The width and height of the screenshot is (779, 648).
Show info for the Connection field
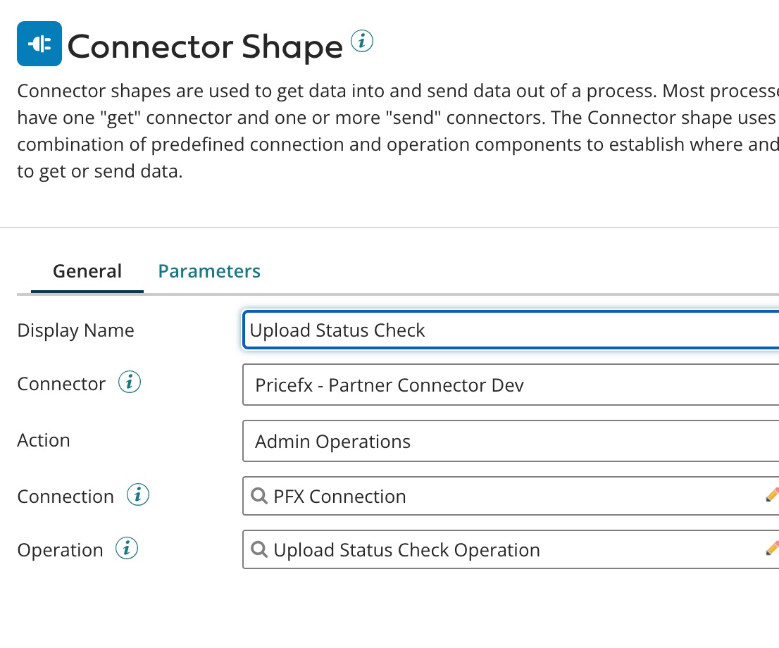click(138, 495)
